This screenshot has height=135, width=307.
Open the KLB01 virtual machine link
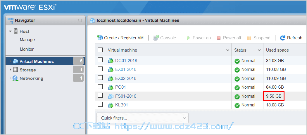pyautogui.click(x=122, y=105)
